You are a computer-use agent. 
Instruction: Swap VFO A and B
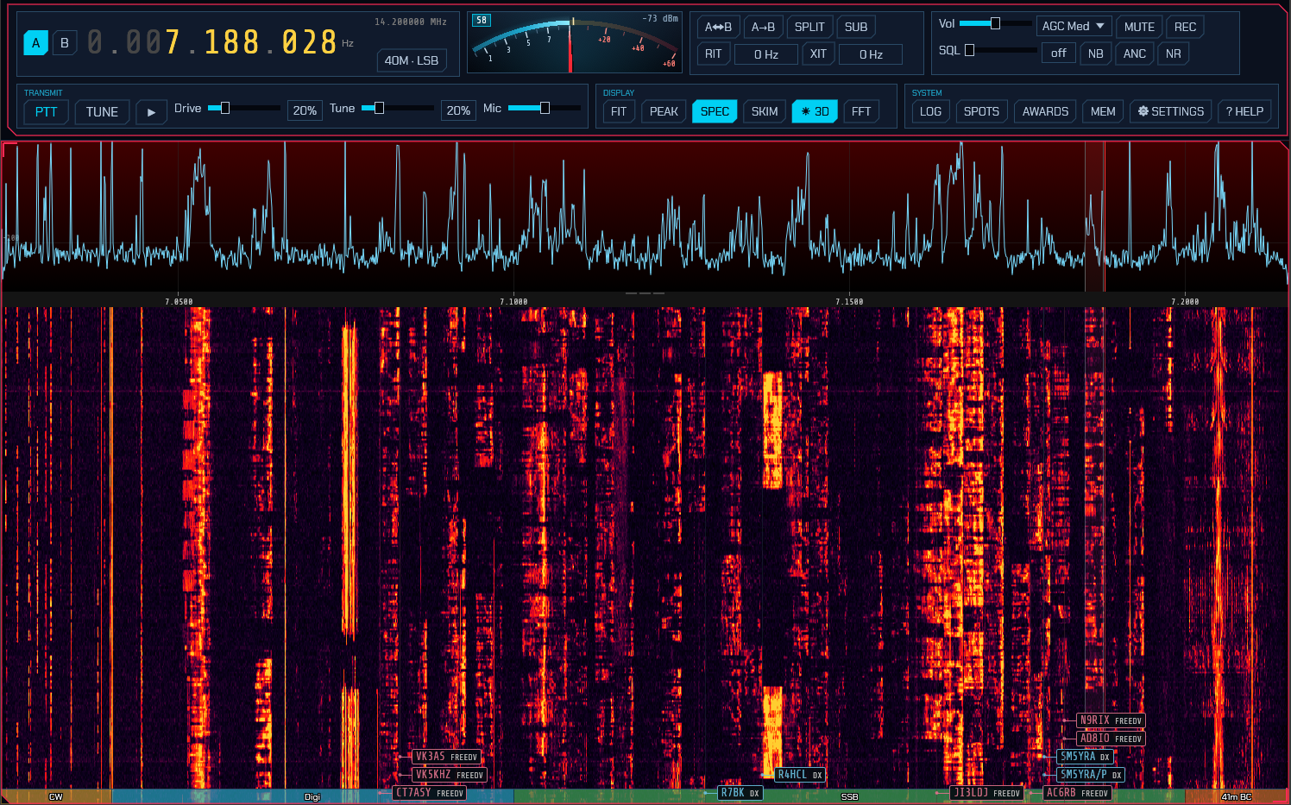click(x=718, y=27)
